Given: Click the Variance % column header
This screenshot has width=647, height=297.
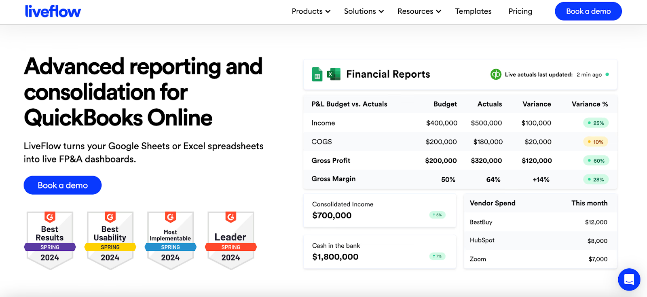Looking at the screenshot, I should pyautogui.click(x=590, y=104).
